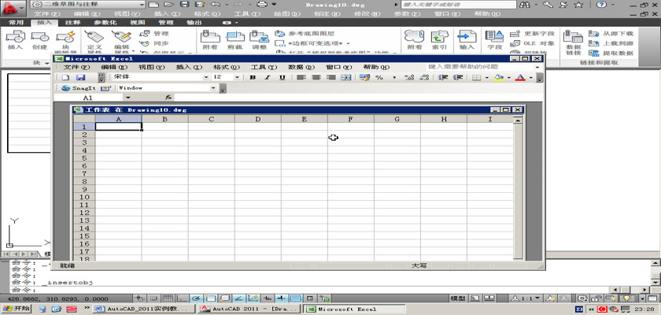Click the Excel percent style icon
This screenshot has height=315, width=661.
pos(379,78)
